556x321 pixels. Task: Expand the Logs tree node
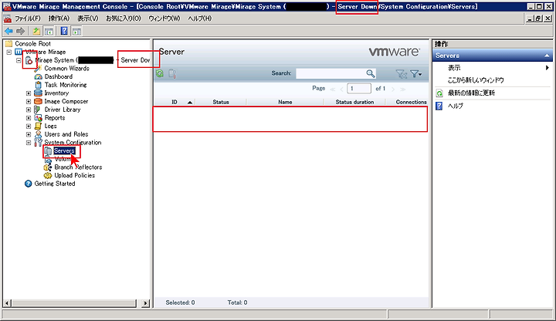click(29, 126)
